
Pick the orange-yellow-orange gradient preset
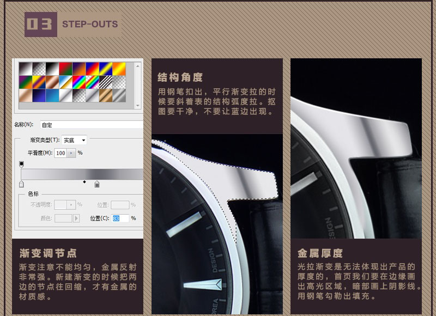coord(119,69)
